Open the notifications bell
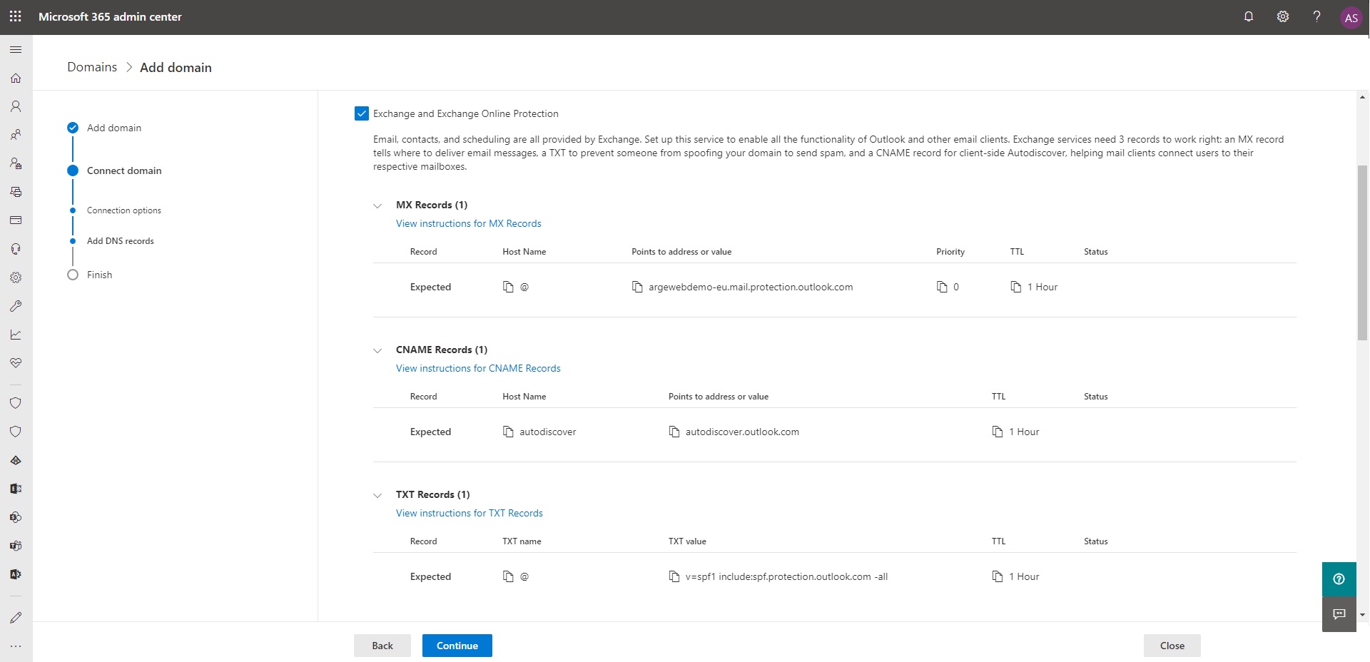This screenshot has width=1370, height=662. tap(1249, 16)
